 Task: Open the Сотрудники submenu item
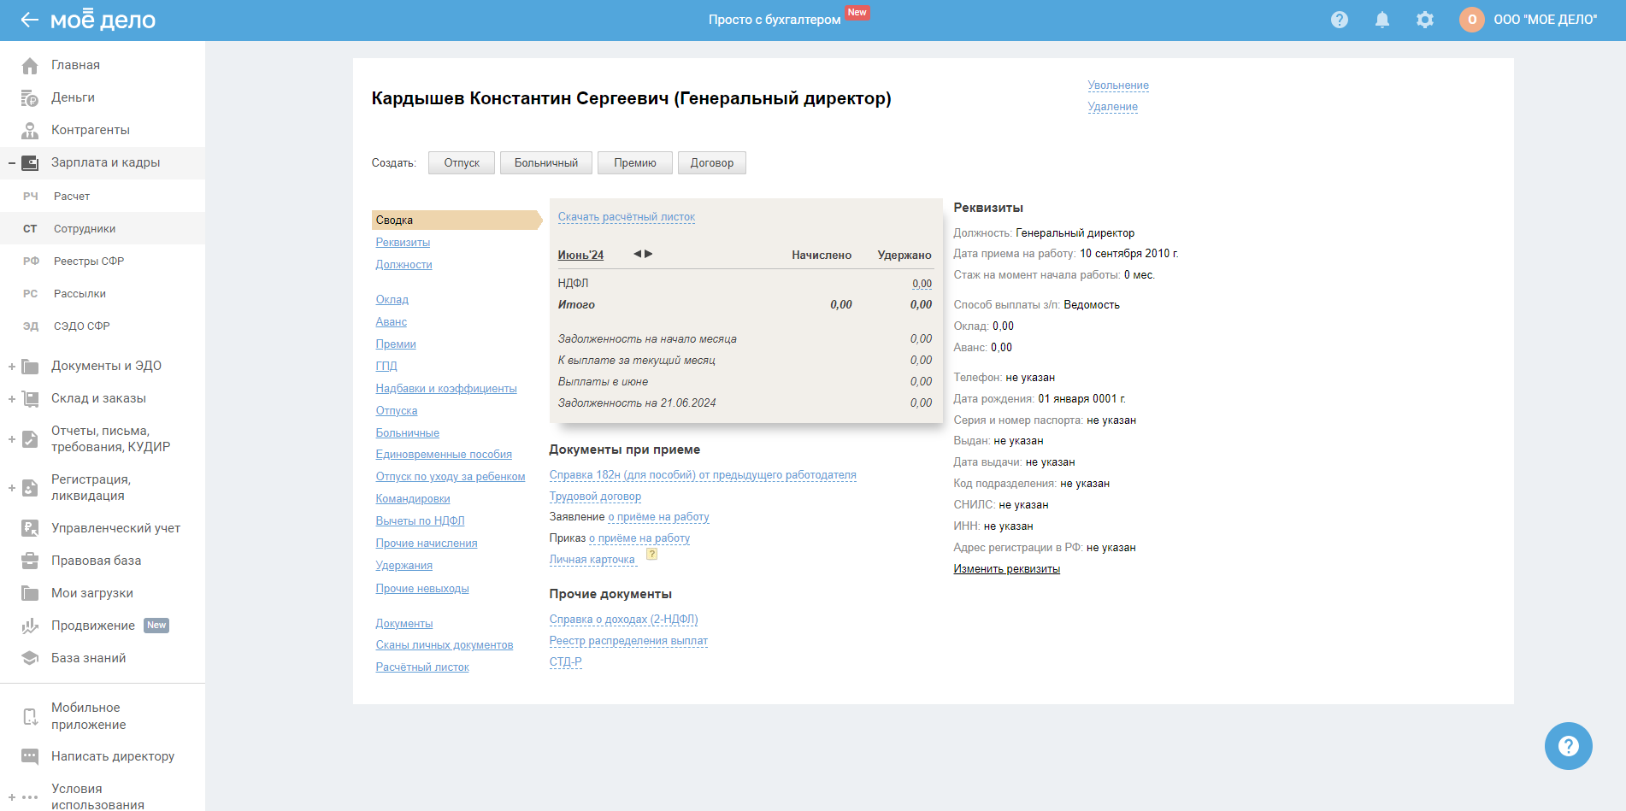(85, 229)
